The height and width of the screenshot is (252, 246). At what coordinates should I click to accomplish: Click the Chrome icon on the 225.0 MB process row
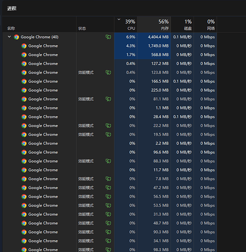24,90
